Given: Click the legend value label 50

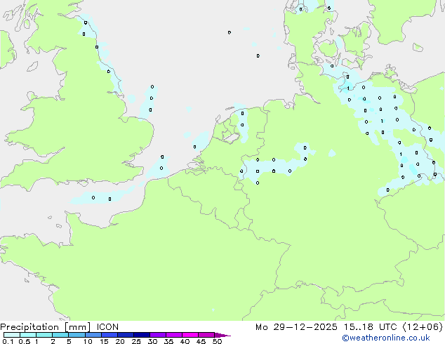Looking at the screenshot, I should pyautogui.click(x=217, y=341).
